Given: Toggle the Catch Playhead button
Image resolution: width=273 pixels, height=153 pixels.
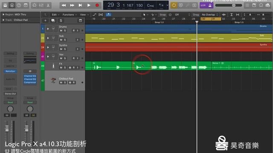Looking at the screenshot, I should pyautogui.click(x=109, y=15).
